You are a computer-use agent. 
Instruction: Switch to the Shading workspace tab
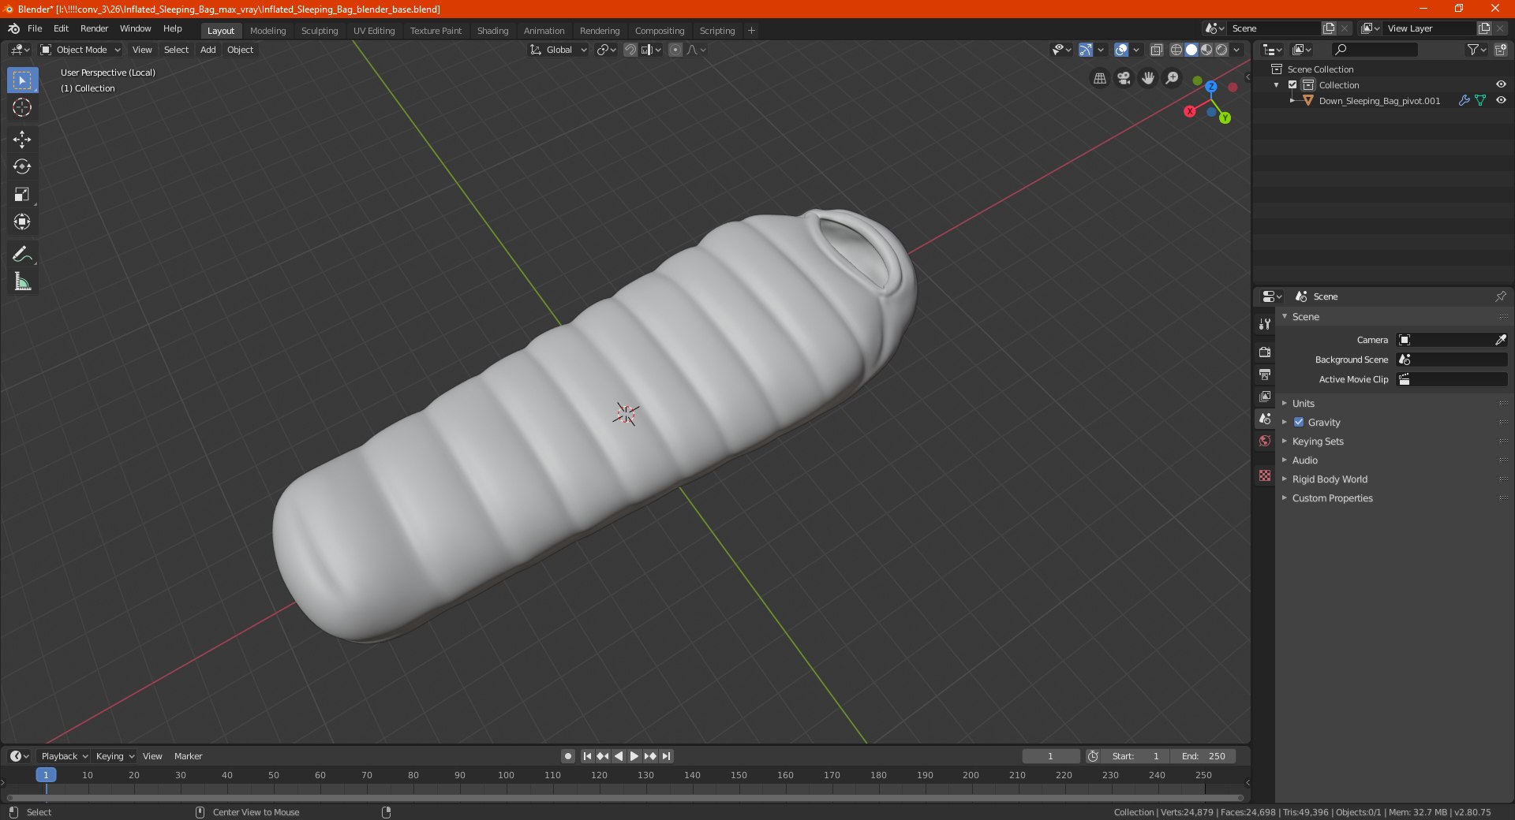[492, 31]
